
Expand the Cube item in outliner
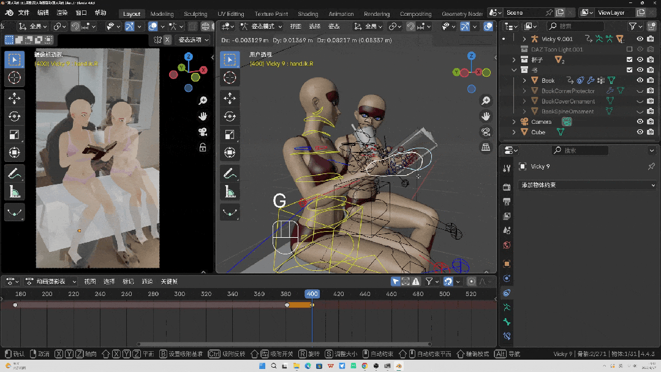point(514,132)
